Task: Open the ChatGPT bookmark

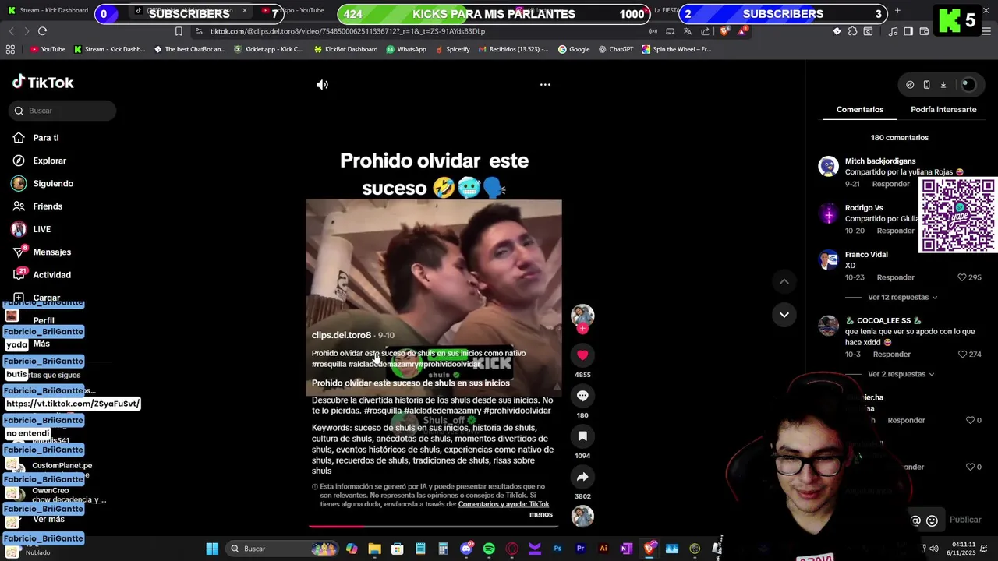Action: tap(616, 49)
